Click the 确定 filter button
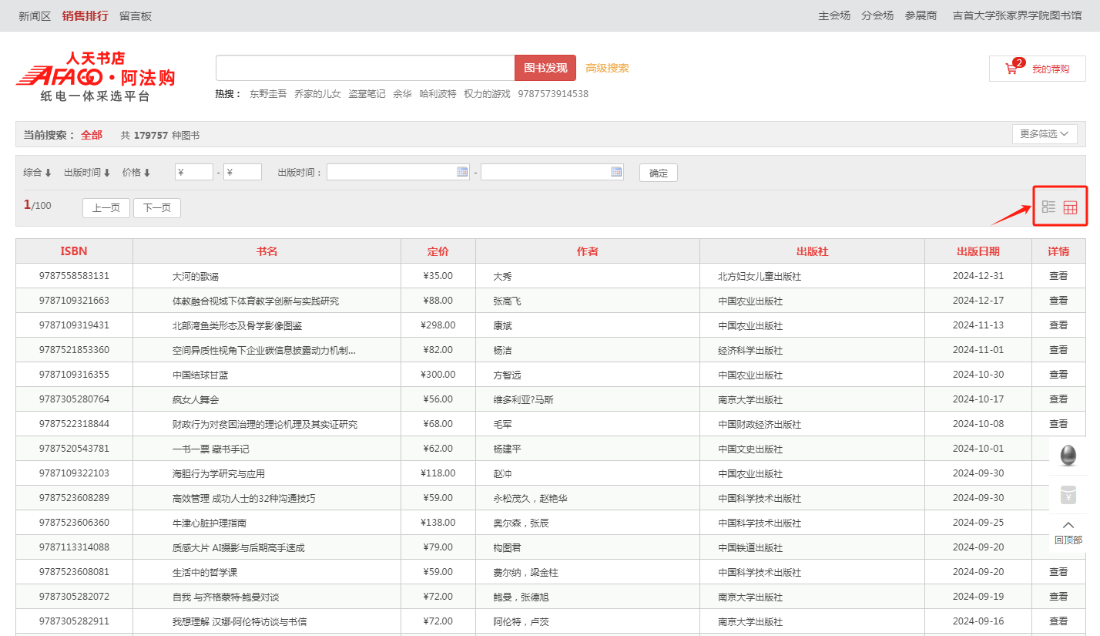The image size is (1100, 636). [659, 173]
